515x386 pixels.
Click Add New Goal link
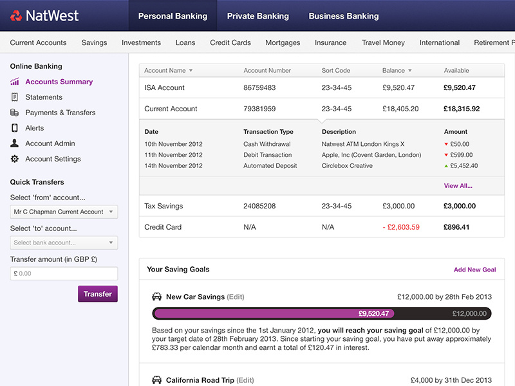tap(474, 270)
